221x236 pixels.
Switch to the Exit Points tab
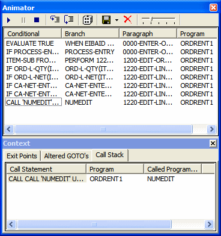(x=22, y=156)
